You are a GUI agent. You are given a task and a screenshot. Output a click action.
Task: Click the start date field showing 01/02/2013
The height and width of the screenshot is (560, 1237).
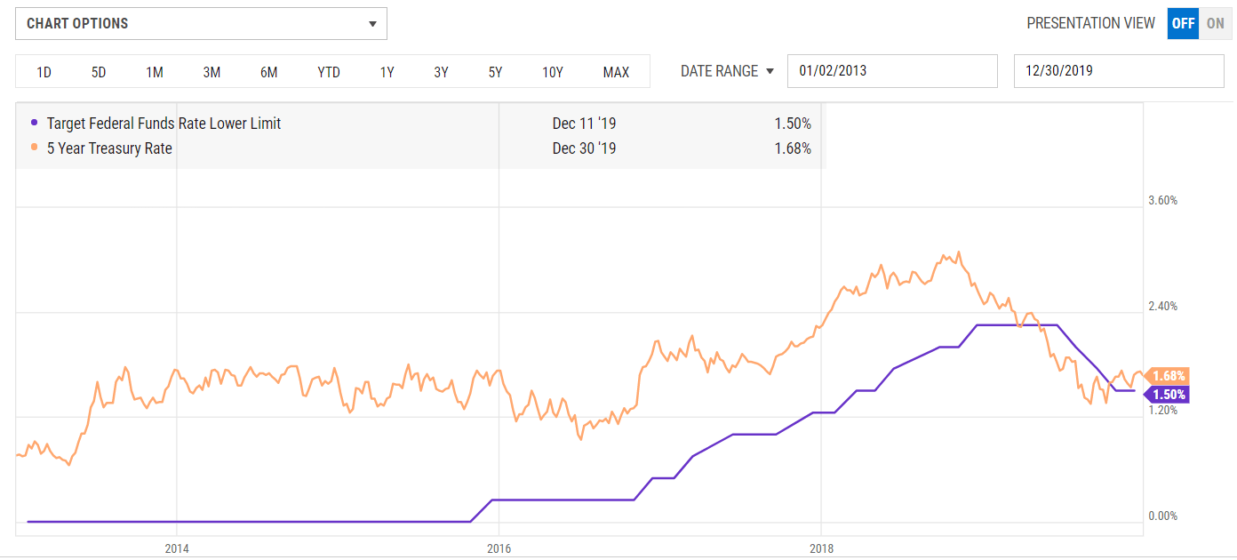tap(892, 70)
